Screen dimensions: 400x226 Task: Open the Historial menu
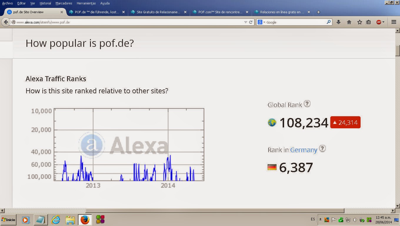click(x=45, y=3)
